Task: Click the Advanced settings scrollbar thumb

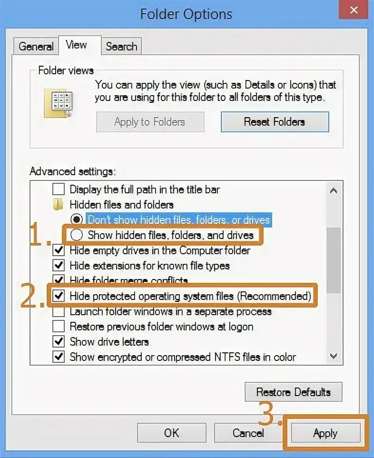Action: (334, 260)
